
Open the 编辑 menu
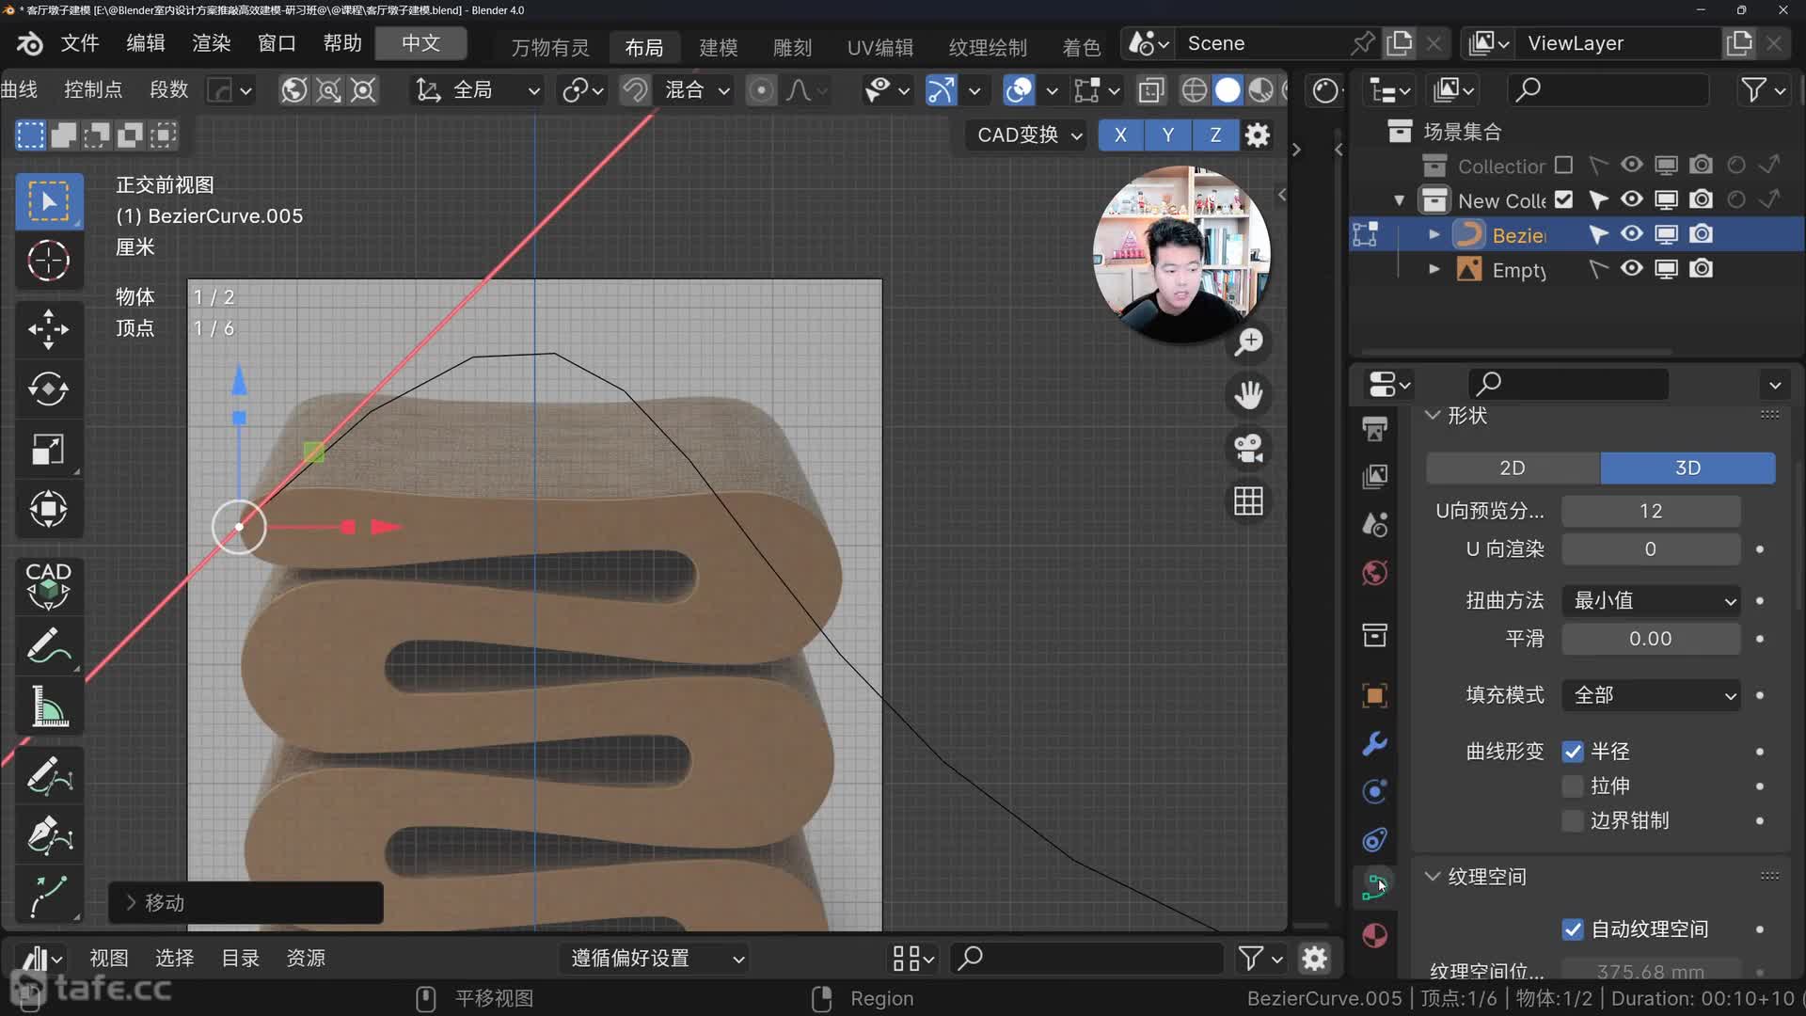145,43
